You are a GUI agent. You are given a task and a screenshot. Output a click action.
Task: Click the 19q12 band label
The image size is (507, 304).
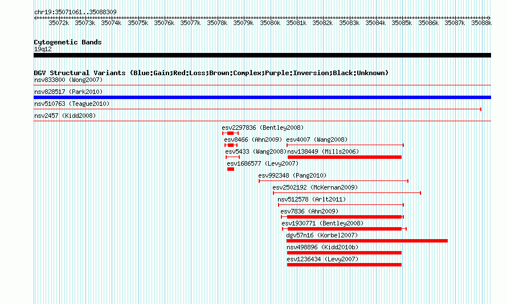click(43, 49)
